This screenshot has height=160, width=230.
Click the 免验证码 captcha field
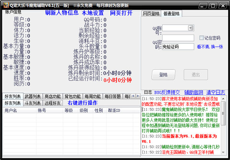tap(178, 47)
